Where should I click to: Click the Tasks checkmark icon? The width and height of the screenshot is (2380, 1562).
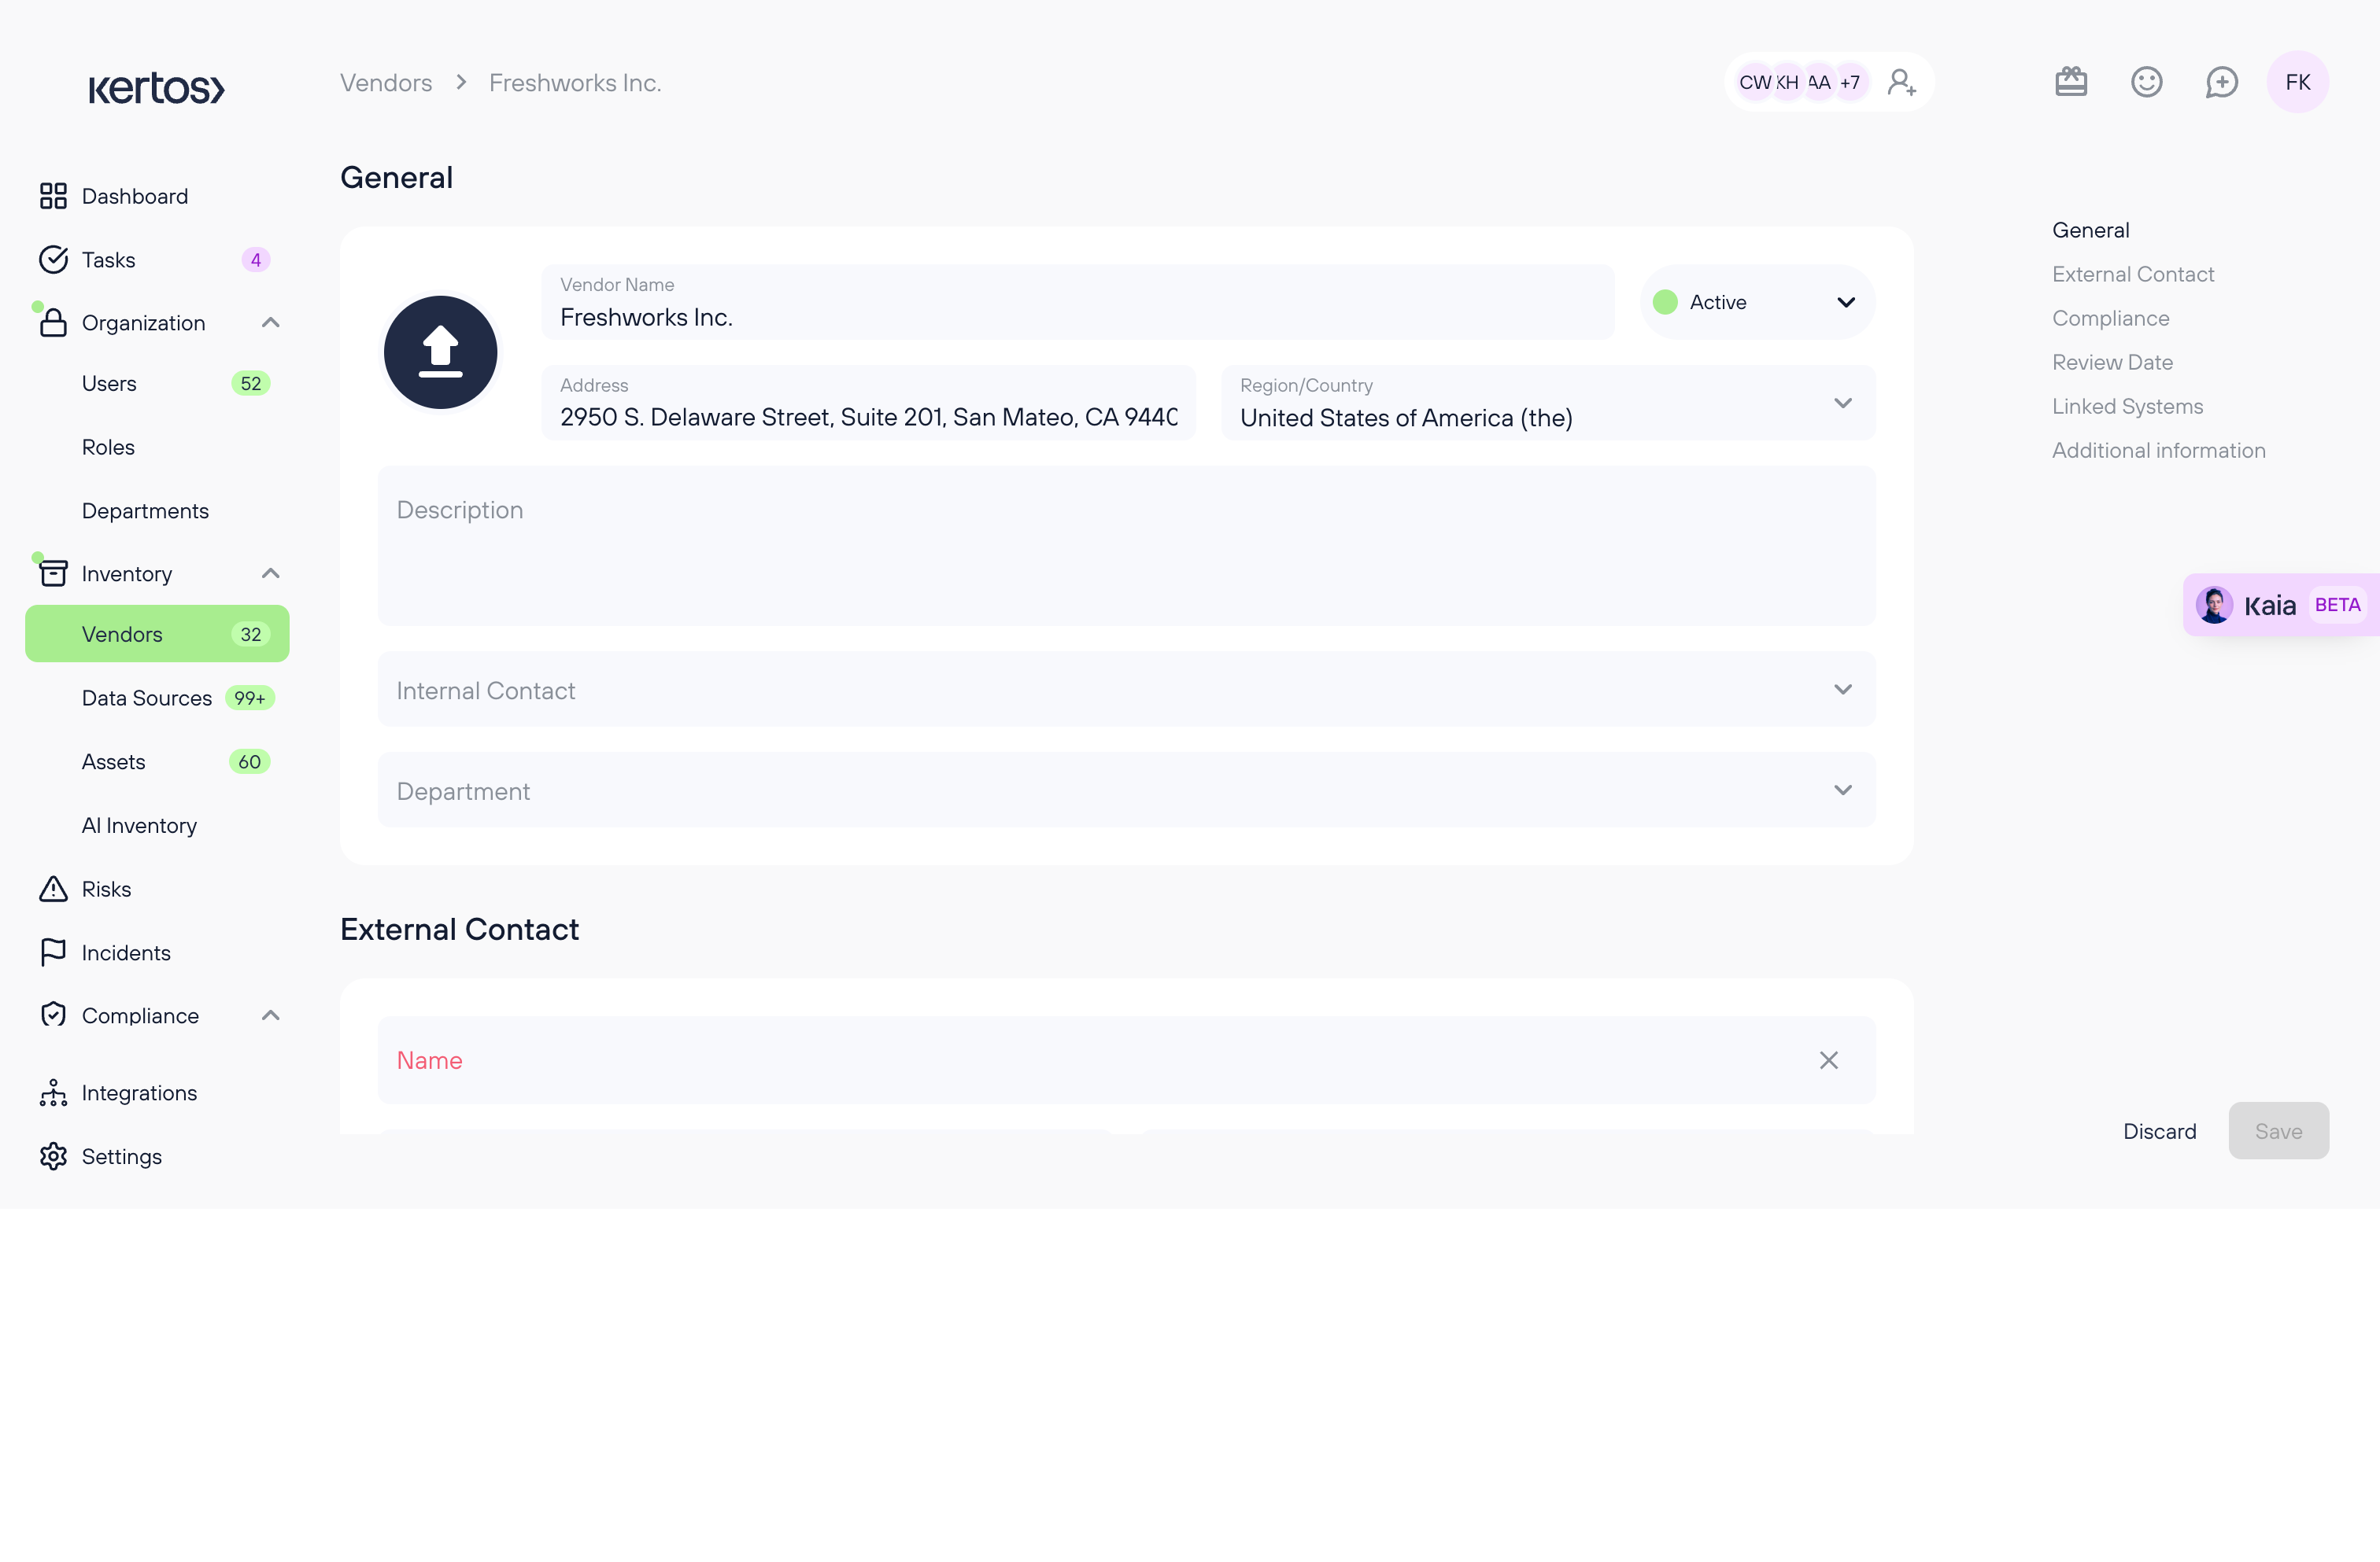click(x=53, y=260)
